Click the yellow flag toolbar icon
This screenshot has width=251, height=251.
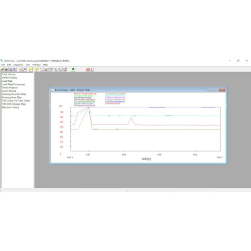[x=36, y=69]
